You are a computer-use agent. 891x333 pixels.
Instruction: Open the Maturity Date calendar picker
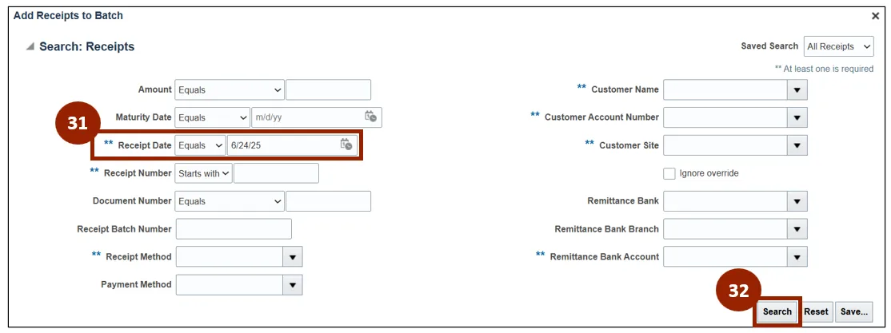370,117
